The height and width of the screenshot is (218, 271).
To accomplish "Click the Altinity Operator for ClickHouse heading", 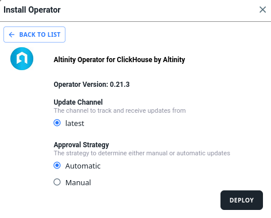I will click(119, 60).
